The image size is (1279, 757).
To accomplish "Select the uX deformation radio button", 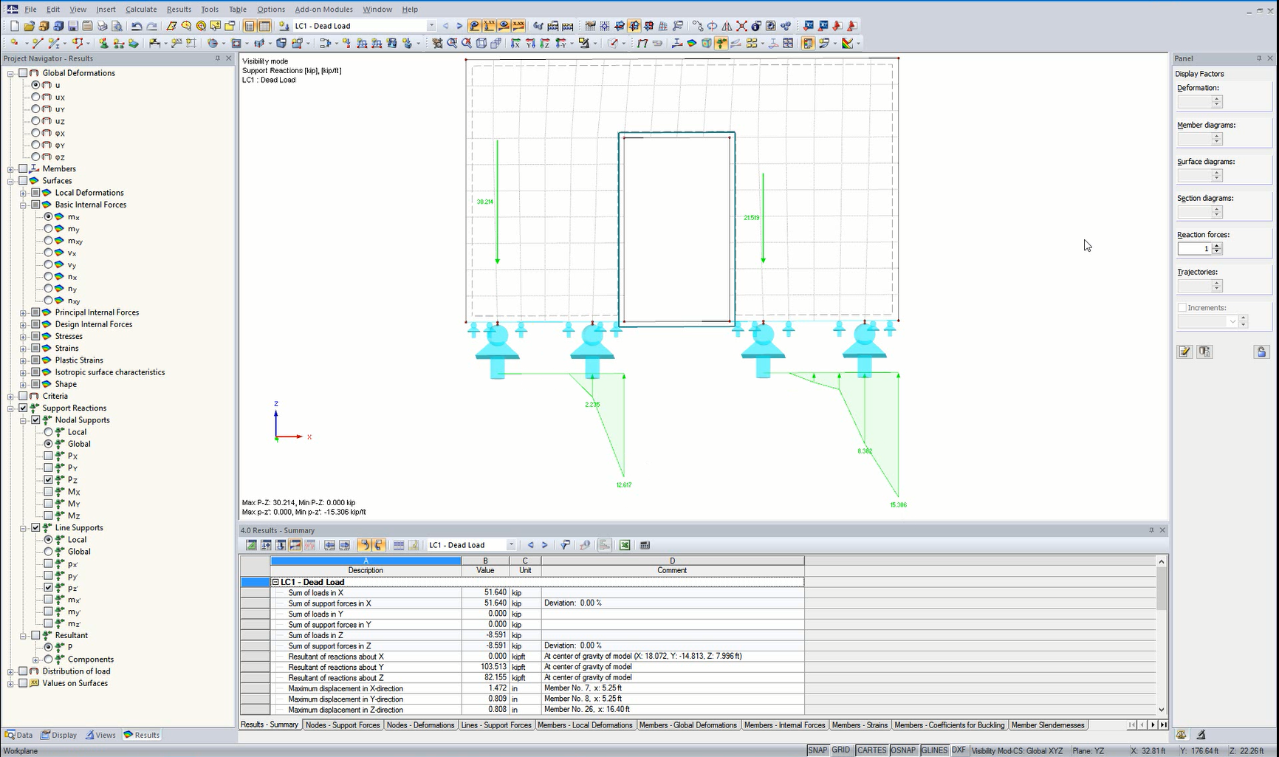I will [35, 97].
